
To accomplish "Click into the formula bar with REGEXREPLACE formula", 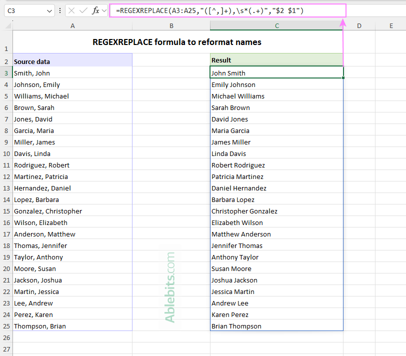I will 227,10.
